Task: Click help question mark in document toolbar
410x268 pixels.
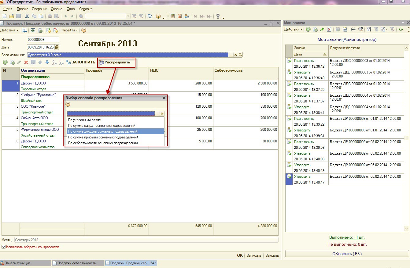Action: (83, 30)
